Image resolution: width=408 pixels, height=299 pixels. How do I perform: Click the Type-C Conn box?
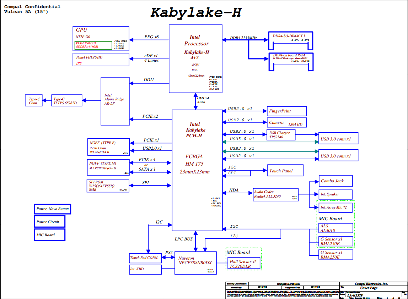tap(33, 101)
